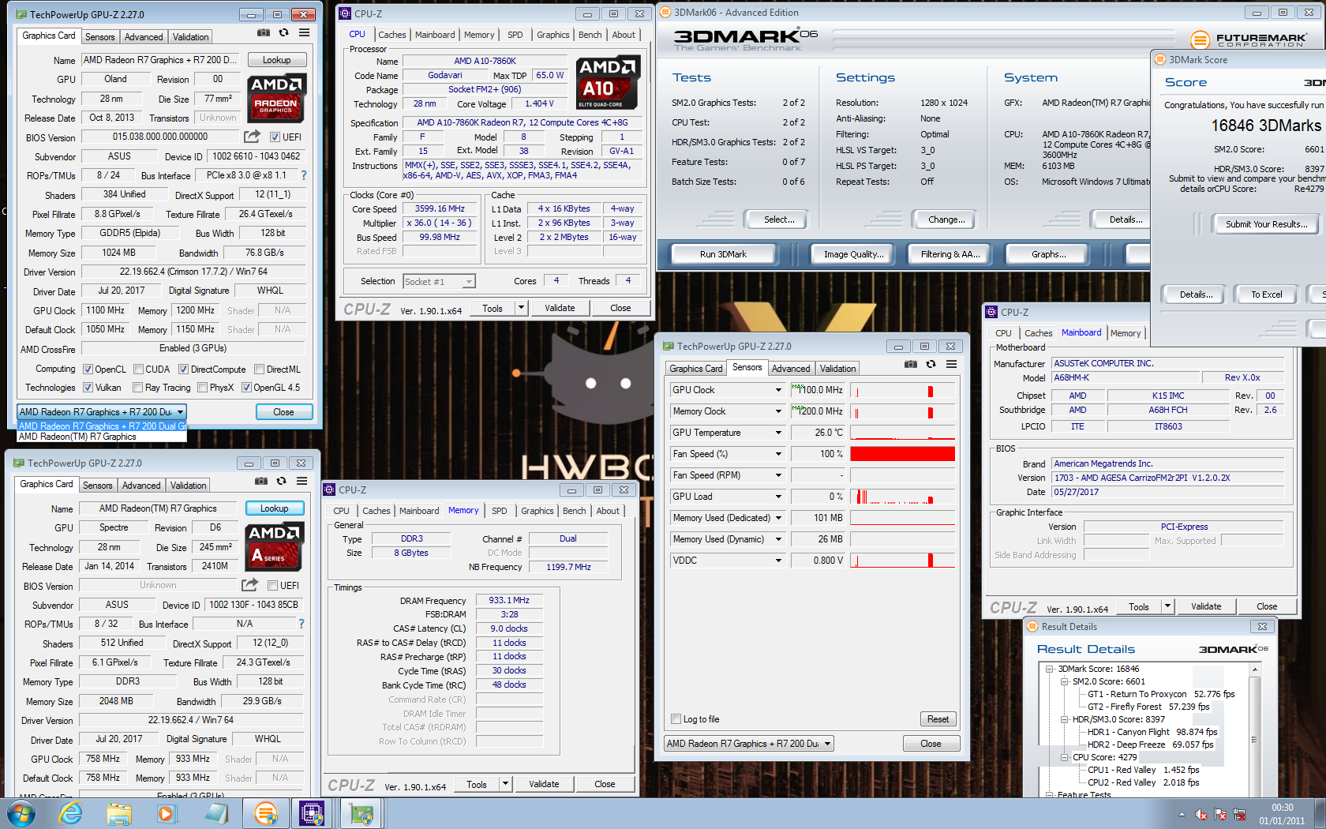Screen dimensions: 1326x829
Task: Open Advanced tab in Spectre GPU-Z window
Action: pyautogui.click(x=141, y=486)
